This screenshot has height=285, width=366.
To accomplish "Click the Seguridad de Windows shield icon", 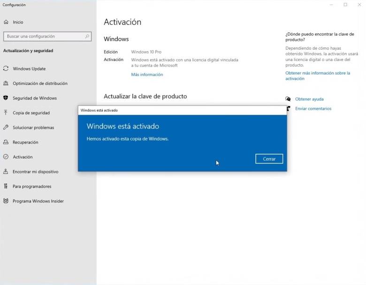I will [6, 98].
